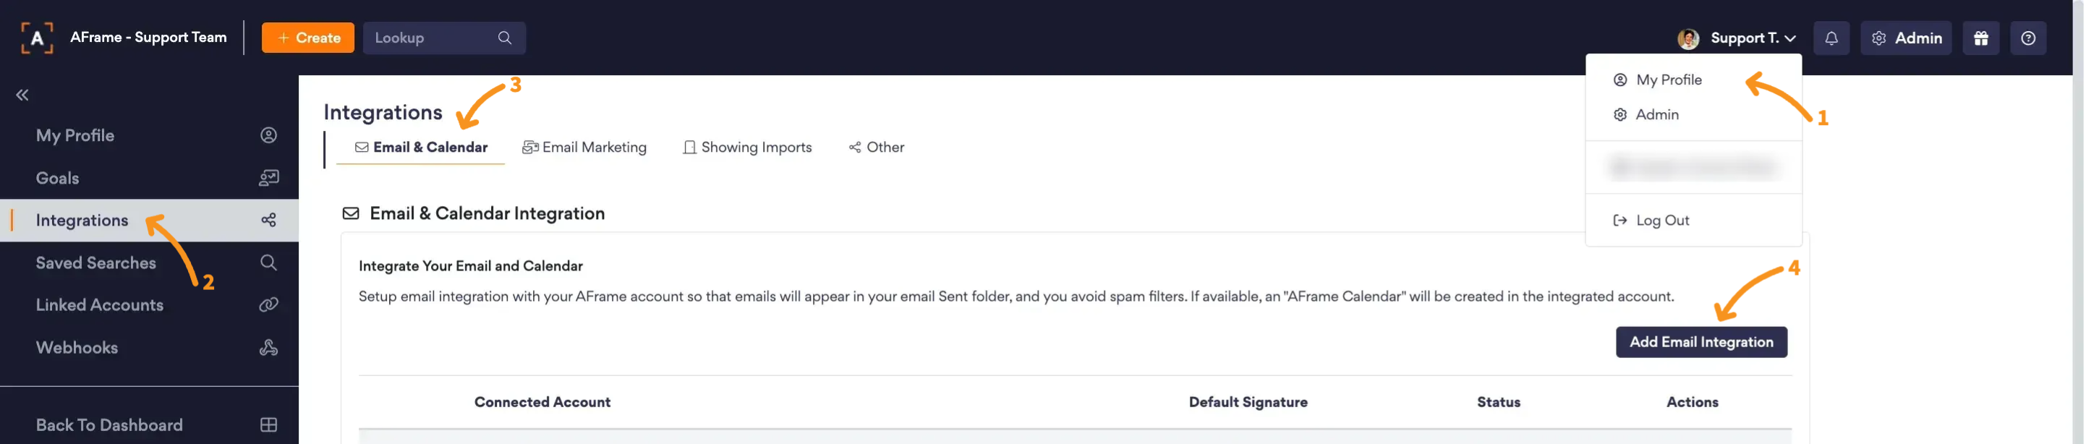Click the Linked Accounts chain icon
This screenshot has width=2086, height=444.
click(269, 304)
